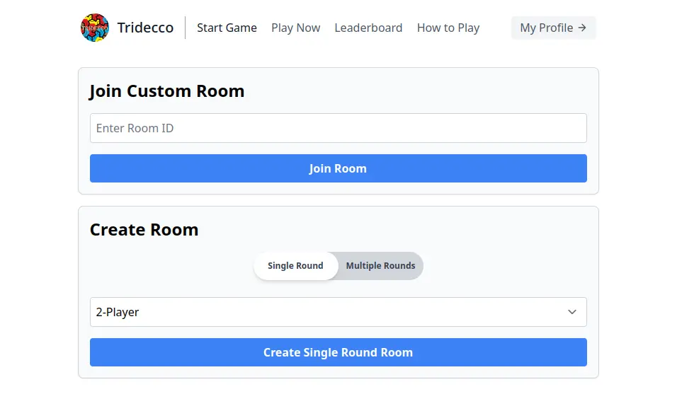This screenshot has height=394, width=677.
Task: Click the Tridecco brand name text
Action: tap(145, 28)
